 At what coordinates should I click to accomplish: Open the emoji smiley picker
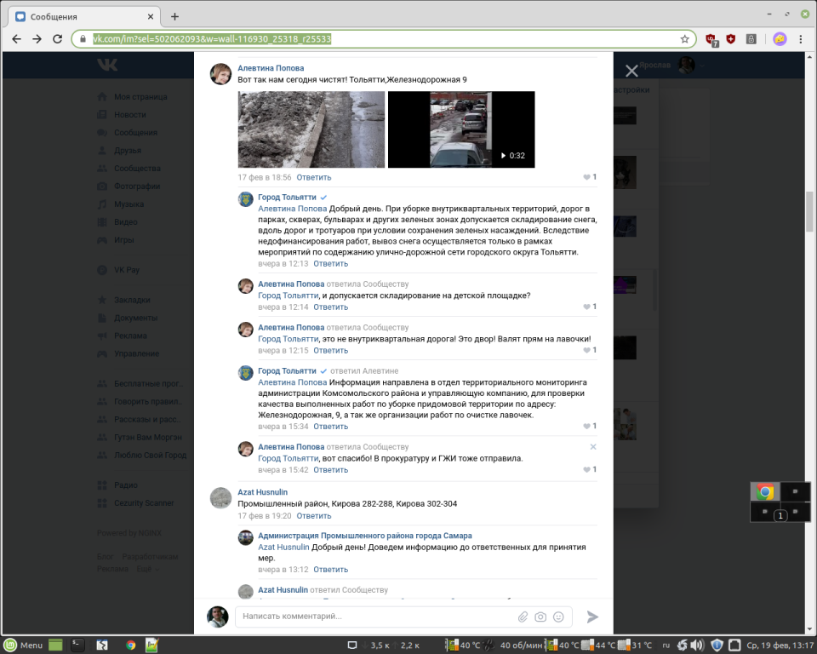(559, 617)
